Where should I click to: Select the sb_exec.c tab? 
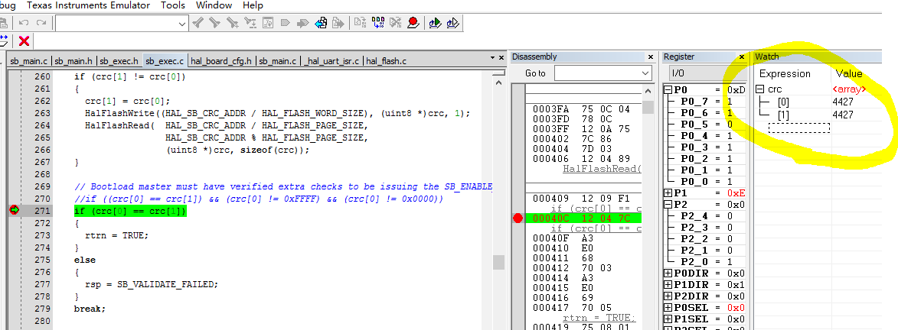(165, 60)
